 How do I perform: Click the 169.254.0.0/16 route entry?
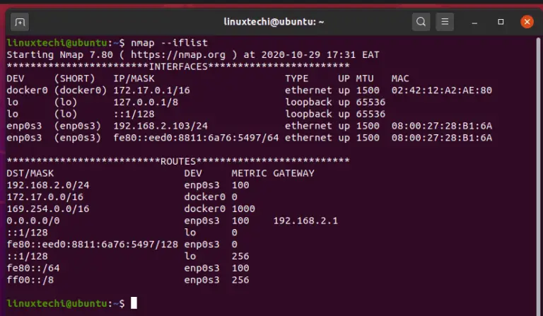48,209
